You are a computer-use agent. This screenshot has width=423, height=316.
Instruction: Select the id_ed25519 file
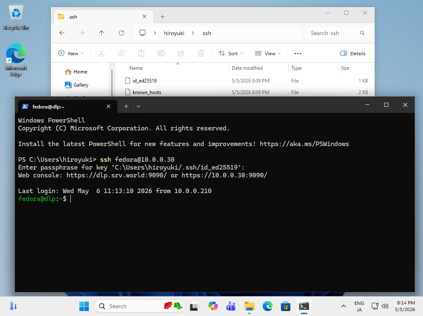coord(144,80)
